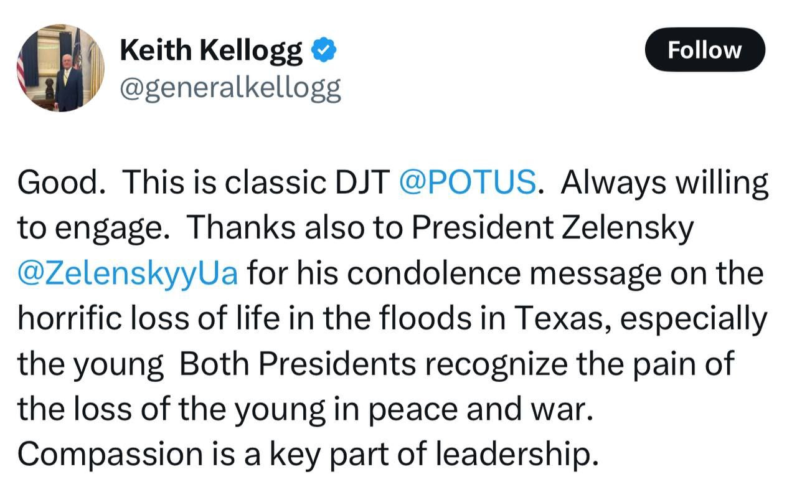Open Keith Kellogg's profile picture
This screenshot has width=797, height=502.
[x=60, y=68]
